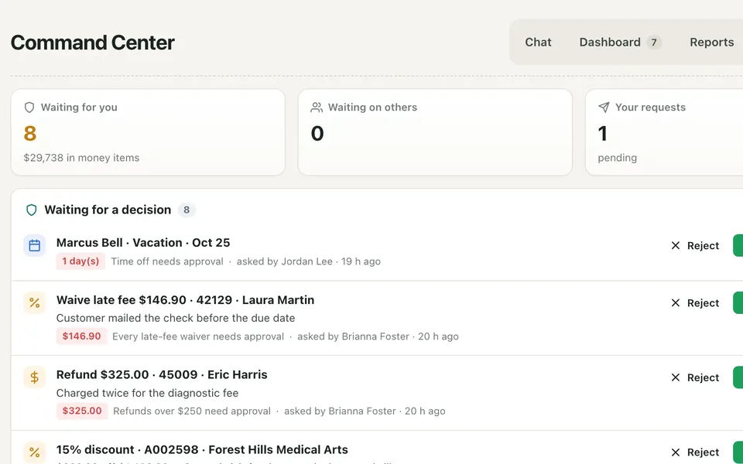Reject the Eric Harris $325.00 refund

tap(695, 378)
